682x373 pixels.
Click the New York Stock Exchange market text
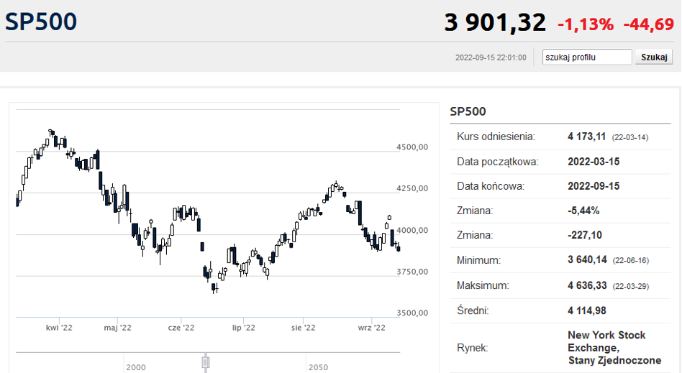[614, 347]
